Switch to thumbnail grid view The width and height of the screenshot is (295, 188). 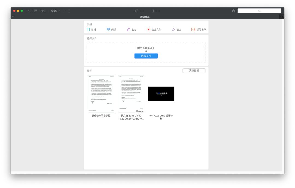tap(36, 11)
